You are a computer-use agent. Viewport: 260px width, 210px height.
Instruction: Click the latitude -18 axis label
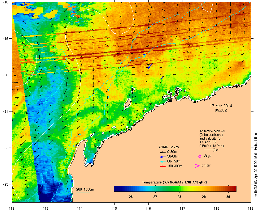[6, 2]
